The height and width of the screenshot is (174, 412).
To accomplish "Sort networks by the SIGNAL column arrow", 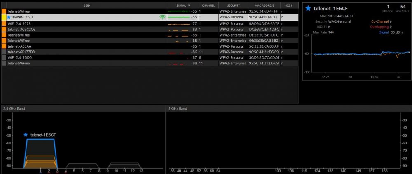I will (189, 5).
